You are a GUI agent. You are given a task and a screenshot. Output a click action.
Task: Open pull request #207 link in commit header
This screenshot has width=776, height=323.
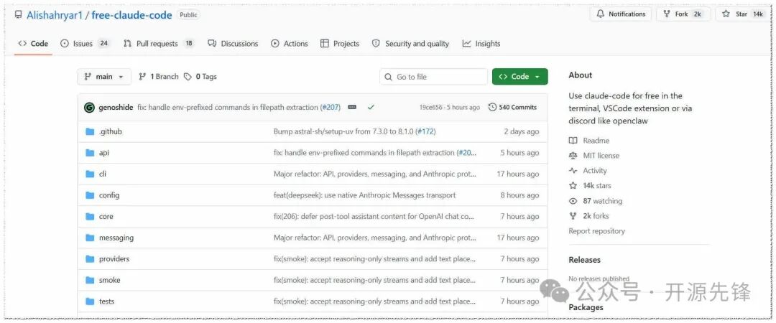(x=331, y=108)
